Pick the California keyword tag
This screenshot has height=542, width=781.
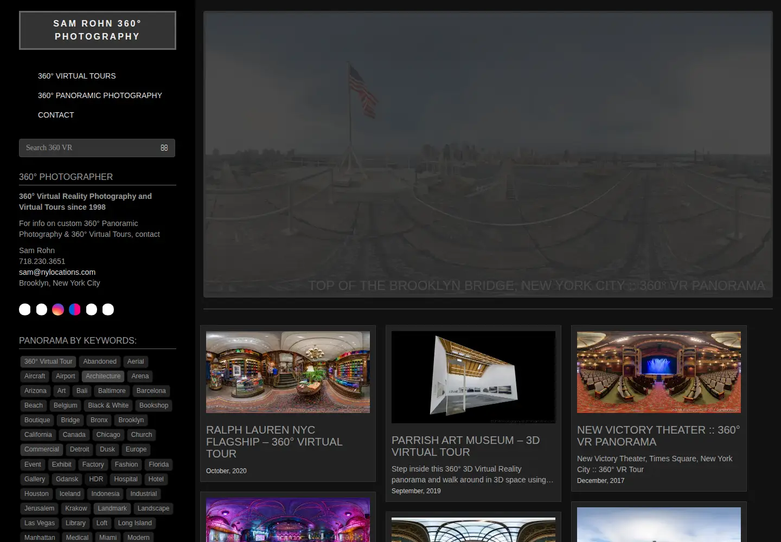click(38, 435)
